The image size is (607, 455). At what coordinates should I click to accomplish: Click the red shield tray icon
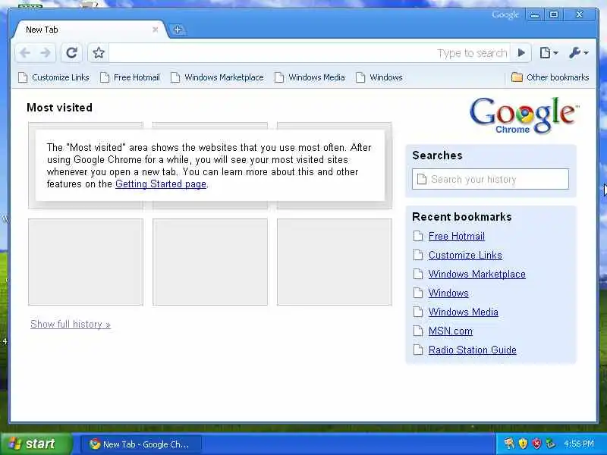pos(536,444)
